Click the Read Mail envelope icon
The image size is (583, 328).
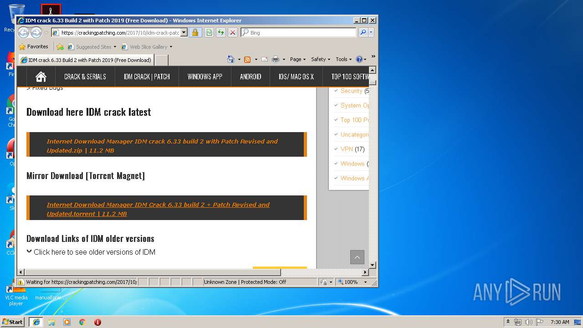pos(264,59)
